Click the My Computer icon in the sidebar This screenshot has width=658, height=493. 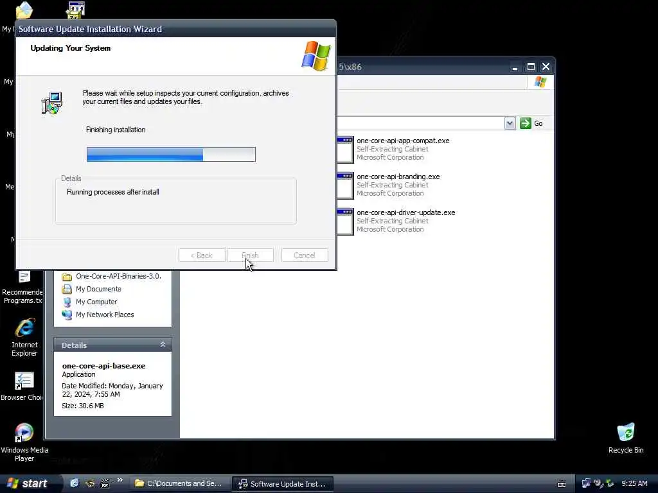tap(67, 302)
